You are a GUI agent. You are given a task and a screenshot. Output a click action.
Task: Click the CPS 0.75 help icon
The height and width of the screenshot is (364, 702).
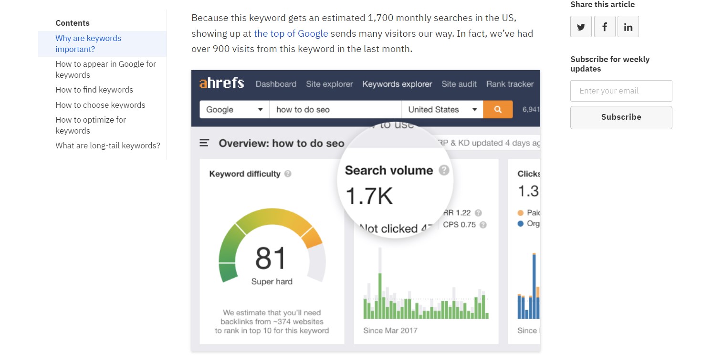click(483, 225)
